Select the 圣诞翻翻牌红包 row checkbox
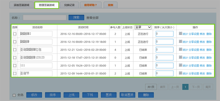Screen dimensions: 220x101 15,50
